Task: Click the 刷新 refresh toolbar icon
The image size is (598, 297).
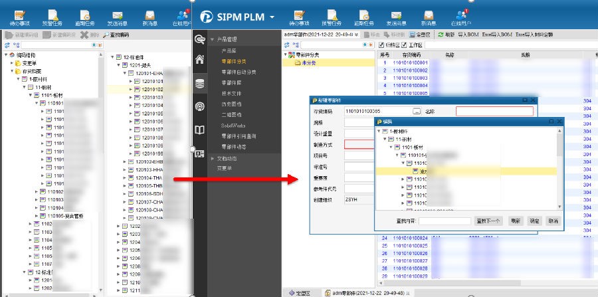Action: [x=441, y=35]
